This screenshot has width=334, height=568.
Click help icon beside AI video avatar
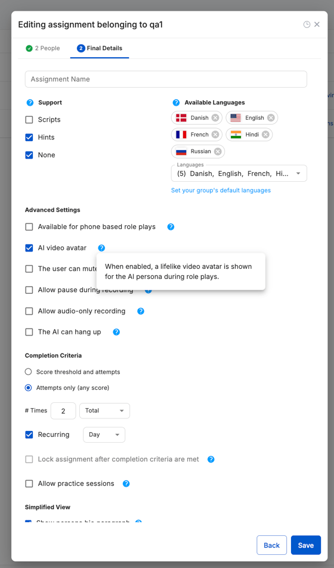(x=101, y=248)
